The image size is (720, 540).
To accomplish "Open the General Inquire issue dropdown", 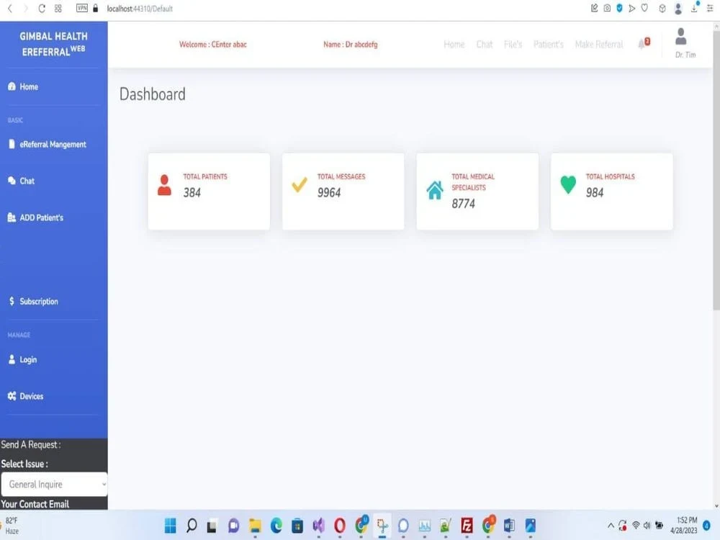I will (54, 484).
